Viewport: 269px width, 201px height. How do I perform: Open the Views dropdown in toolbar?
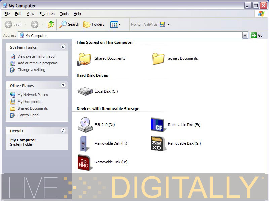coord(116,24)
